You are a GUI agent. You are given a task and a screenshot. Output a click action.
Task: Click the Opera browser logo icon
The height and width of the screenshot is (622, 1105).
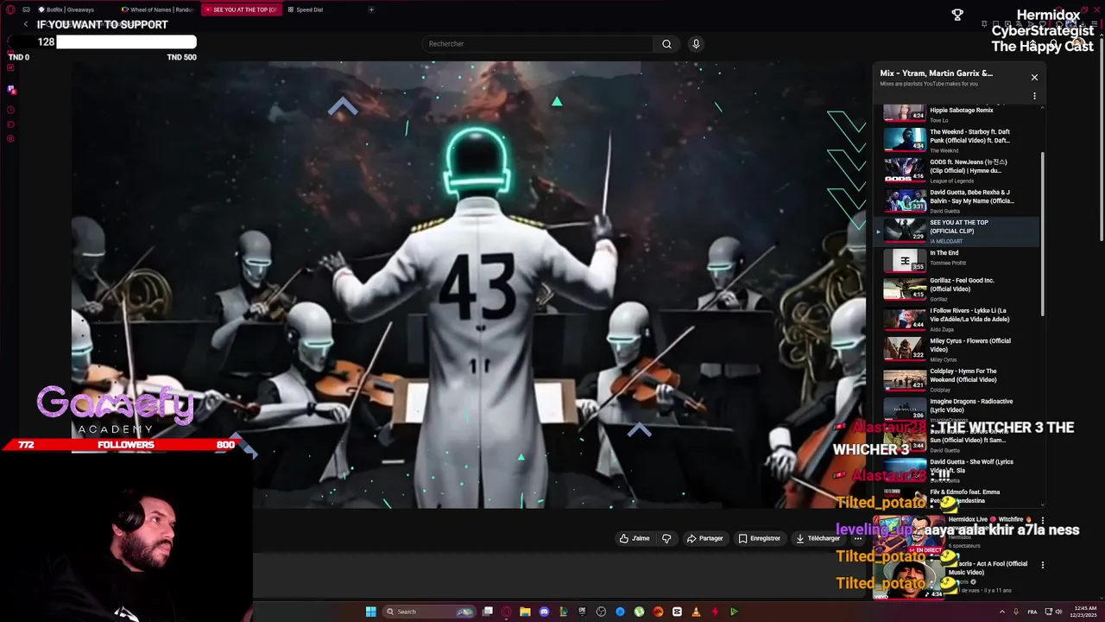pos(10,10)
